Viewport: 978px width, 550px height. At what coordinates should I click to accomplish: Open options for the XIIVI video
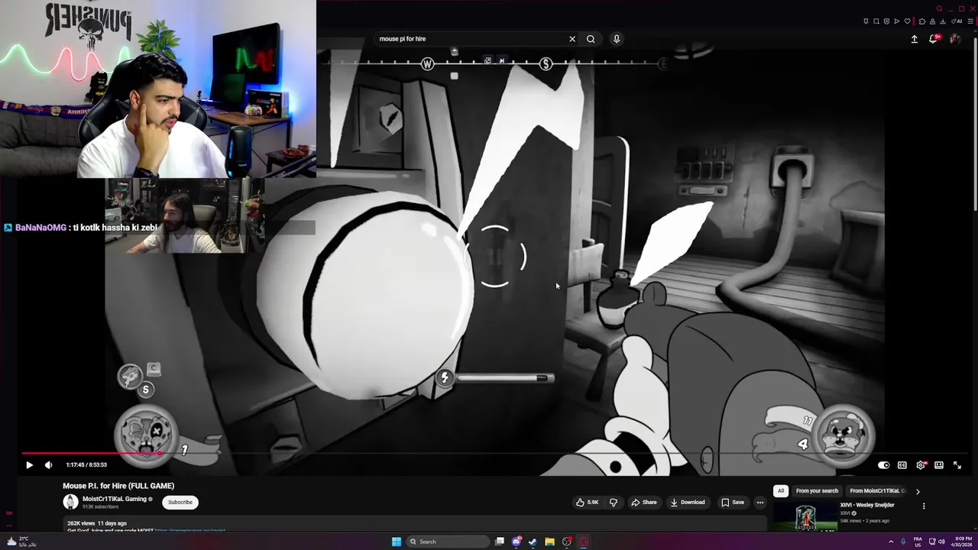pos(924,506)
